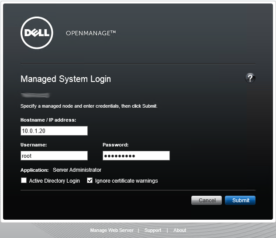Enable Active Directory Login checkbox

pos(24,180)
